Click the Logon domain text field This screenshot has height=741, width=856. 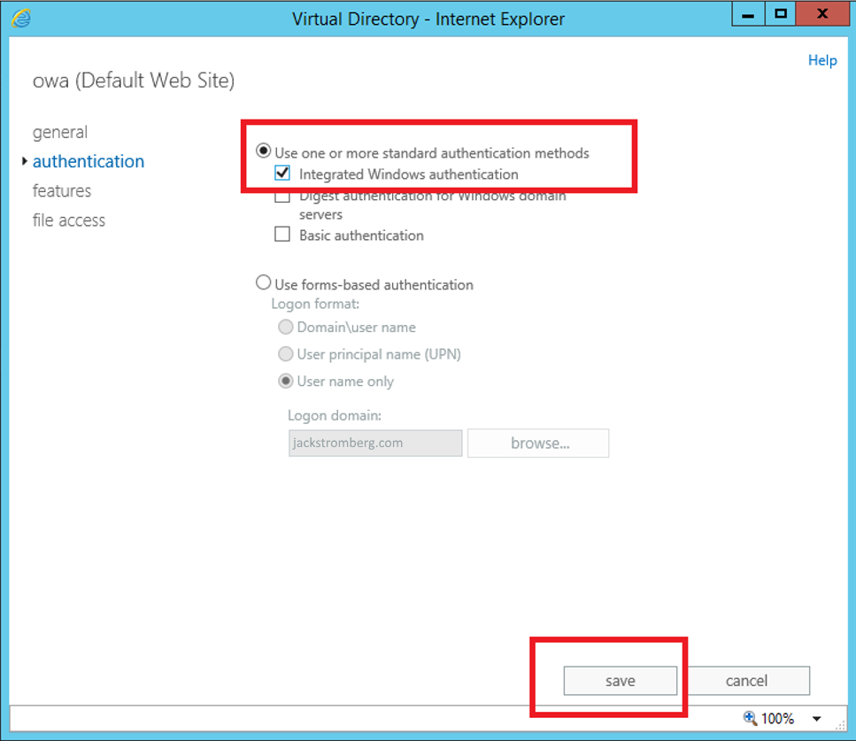(x=375, y=443)
